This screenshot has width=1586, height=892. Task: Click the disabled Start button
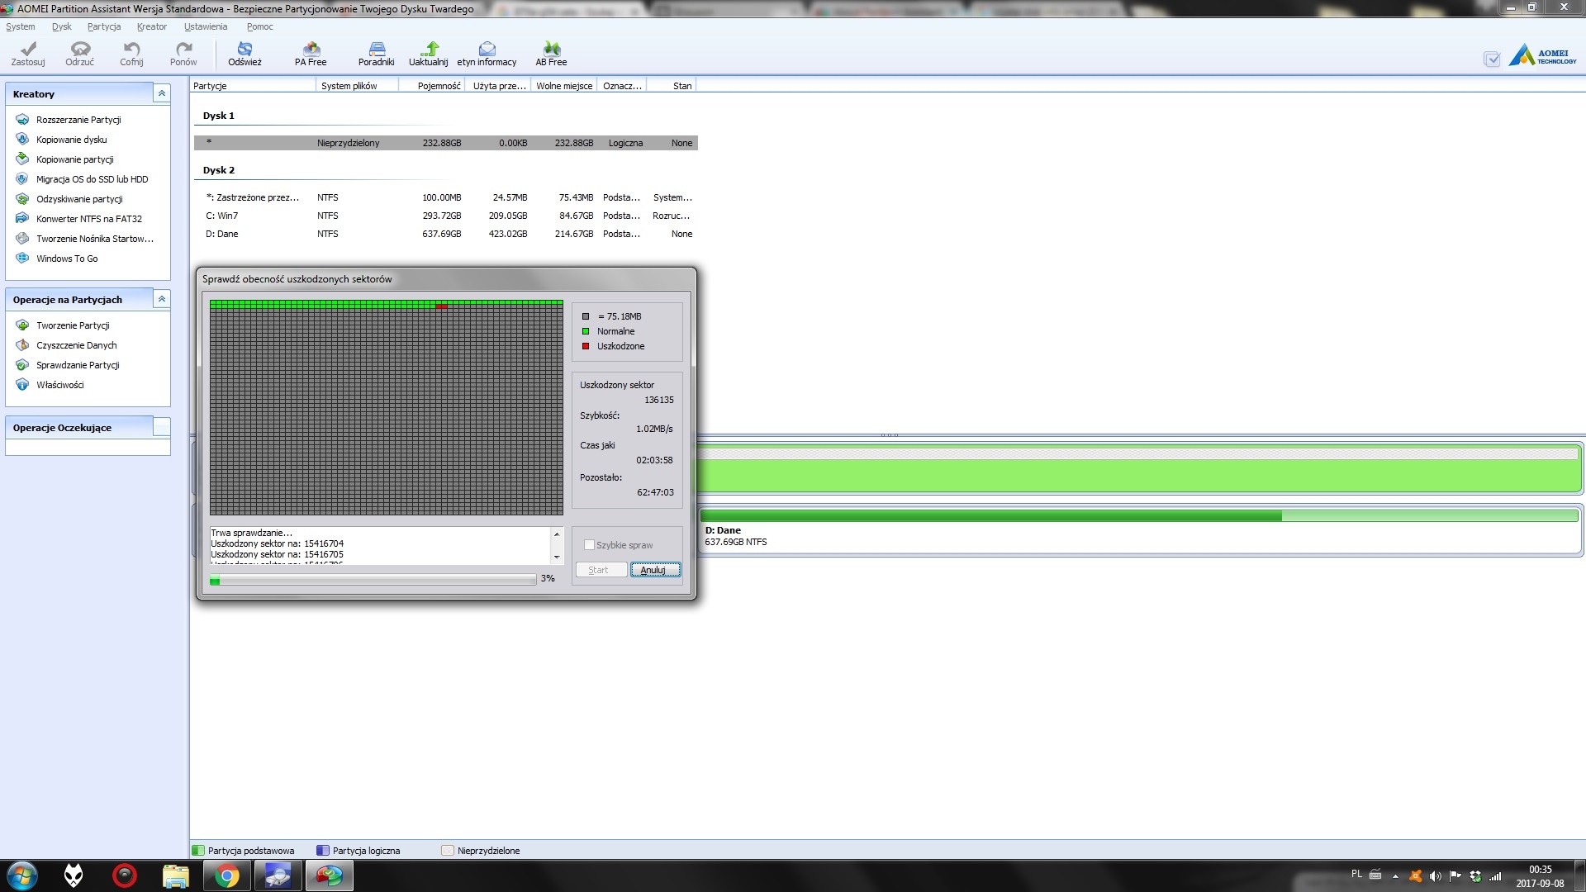point(601,570)
